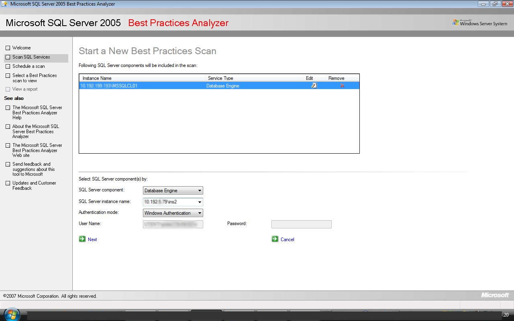This screenshot has height=321, width=514.
Task: Click the Service Type column header
Action: 220,78
